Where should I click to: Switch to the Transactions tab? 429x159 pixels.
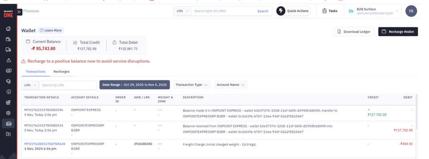[35, 71]
